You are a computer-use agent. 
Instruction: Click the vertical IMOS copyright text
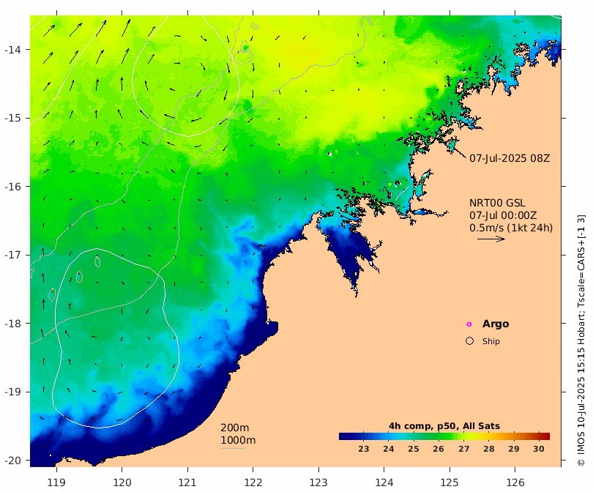pos(581,340)
